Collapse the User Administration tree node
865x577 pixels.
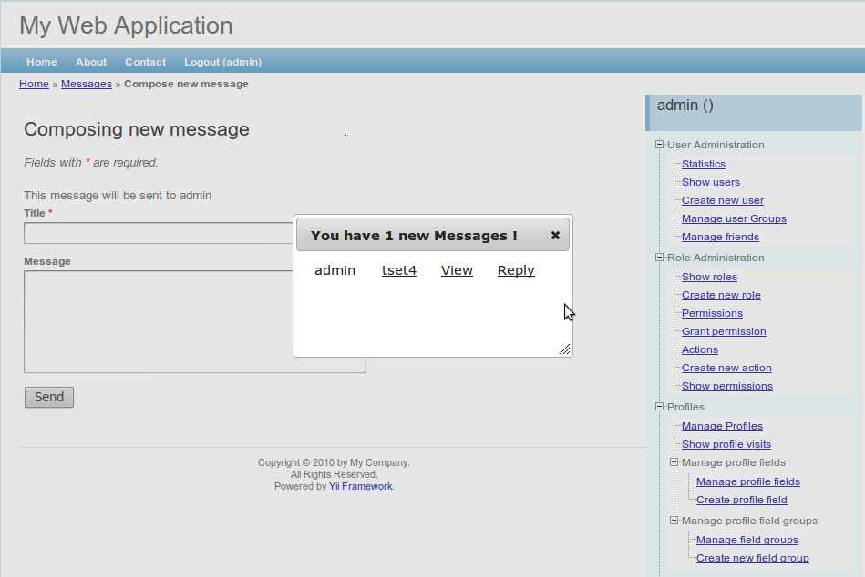point(660,145)
